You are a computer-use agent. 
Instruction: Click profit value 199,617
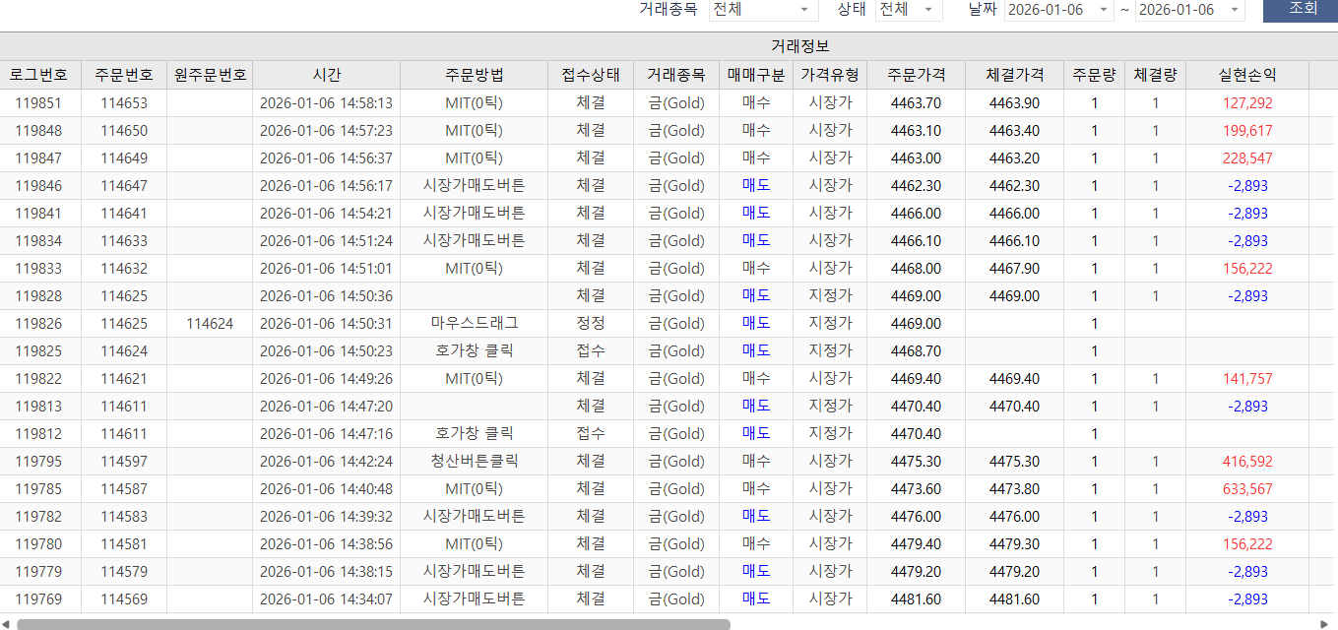1247,131
